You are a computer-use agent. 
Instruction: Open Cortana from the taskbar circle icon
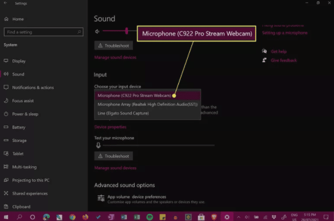click(x=33, y=217)
